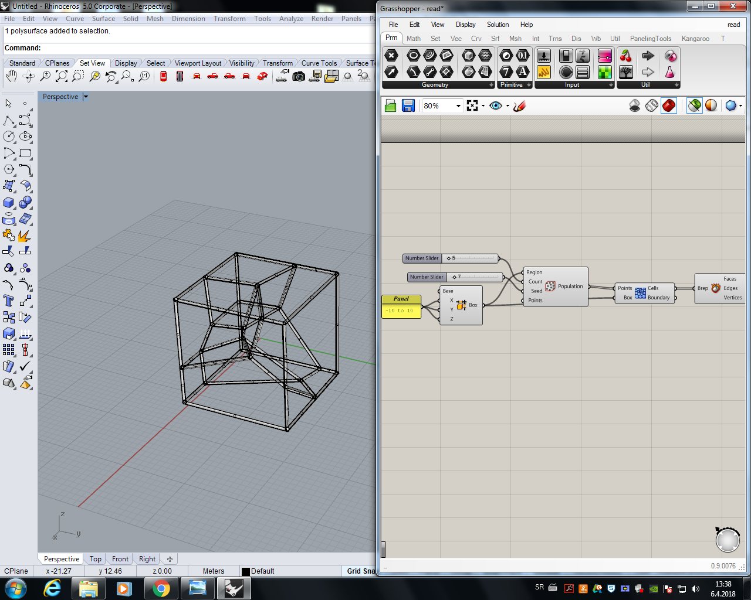751x600 pixels.
Task: Click the Cherry Picker icon in Util panel
Action: [626, 56]
